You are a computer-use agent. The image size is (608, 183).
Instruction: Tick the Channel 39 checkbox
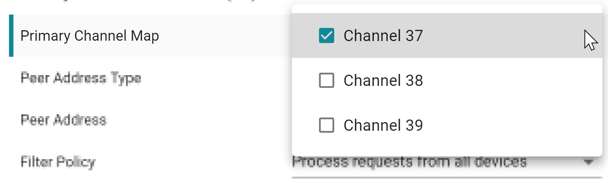point(326,125)
